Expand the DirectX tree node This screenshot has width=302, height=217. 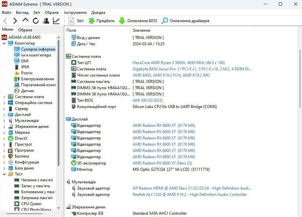point(4,139)
